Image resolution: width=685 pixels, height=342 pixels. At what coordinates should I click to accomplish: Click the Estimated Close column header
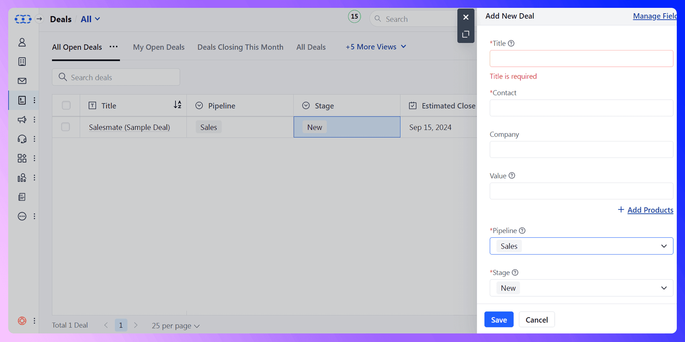pos(438,106)
